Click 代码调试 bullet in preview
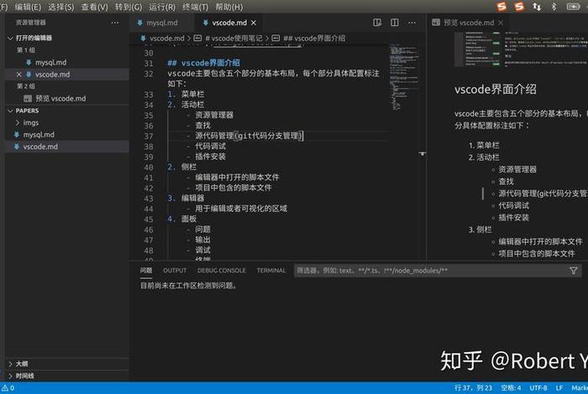This screenshot has width=588, height=394. coord(514,205)
